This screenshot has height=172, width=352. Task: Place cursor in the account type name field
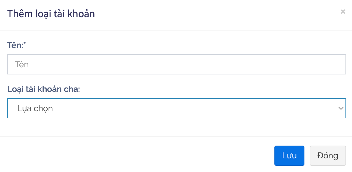(176, 64)
